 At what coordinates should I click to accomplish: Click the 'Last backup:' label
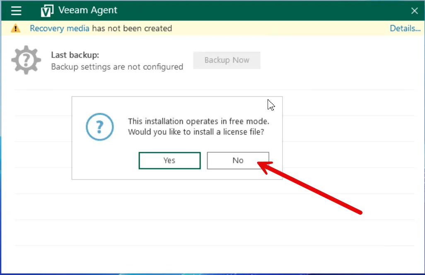pyautogui.click(x=75, y=55)
